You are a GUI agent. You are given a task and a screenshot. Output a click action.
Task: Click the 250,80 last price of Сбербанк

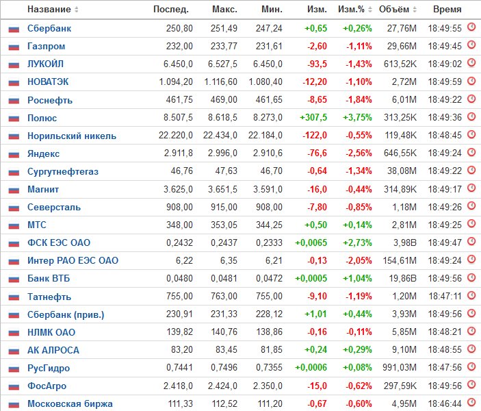tap(179, 29)
